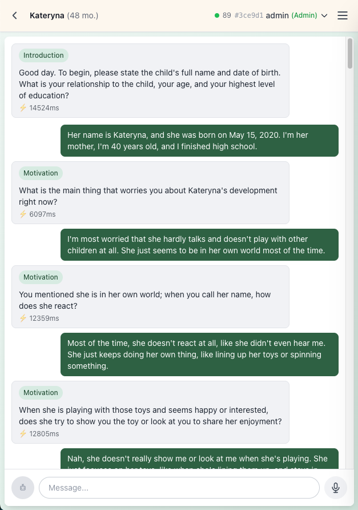Start voice input with microphone button
The height and width of the screenshot is (510, 358).
click(x=336, y=488)
